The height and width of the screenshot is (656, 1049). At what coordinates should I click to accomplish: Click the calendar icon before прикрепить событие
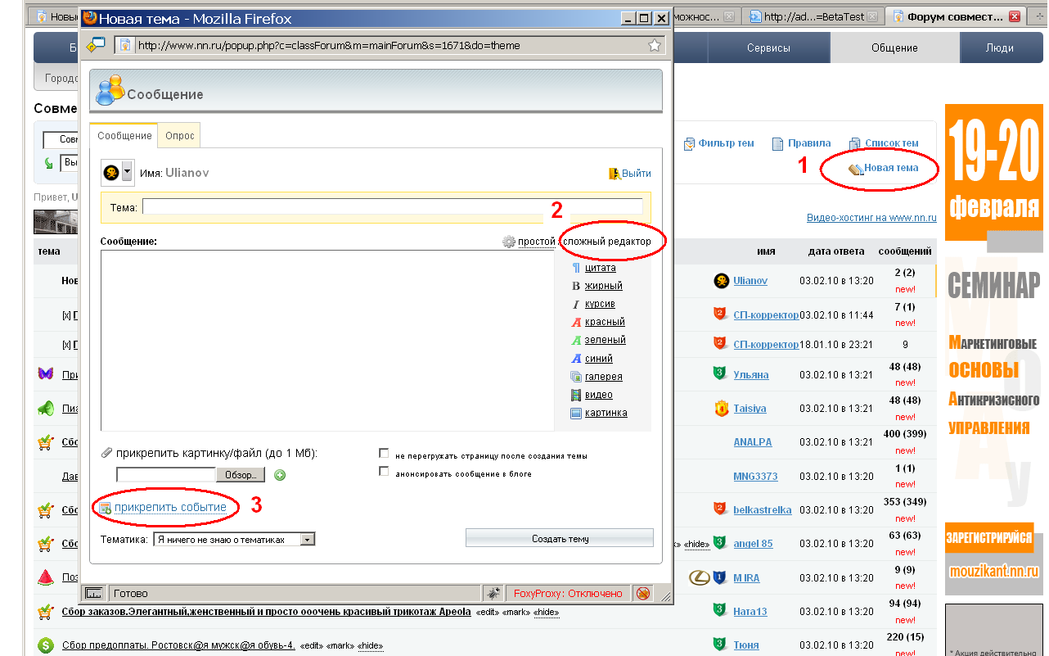click(105, 508)
